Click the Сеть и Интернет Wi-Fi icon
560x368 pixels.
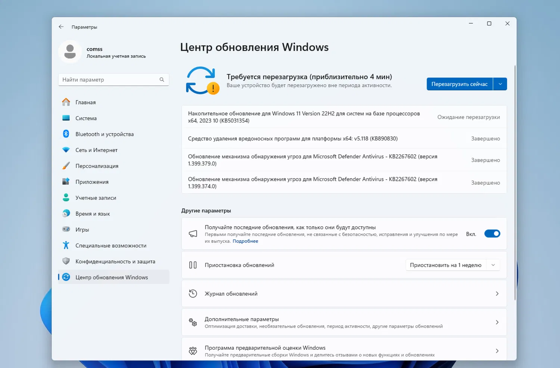66,150
